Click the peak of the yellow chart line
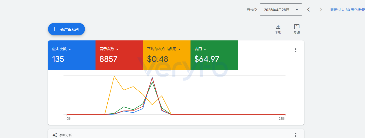The height and width of the screenshot is (138, 365). click(x=114, y=76)
